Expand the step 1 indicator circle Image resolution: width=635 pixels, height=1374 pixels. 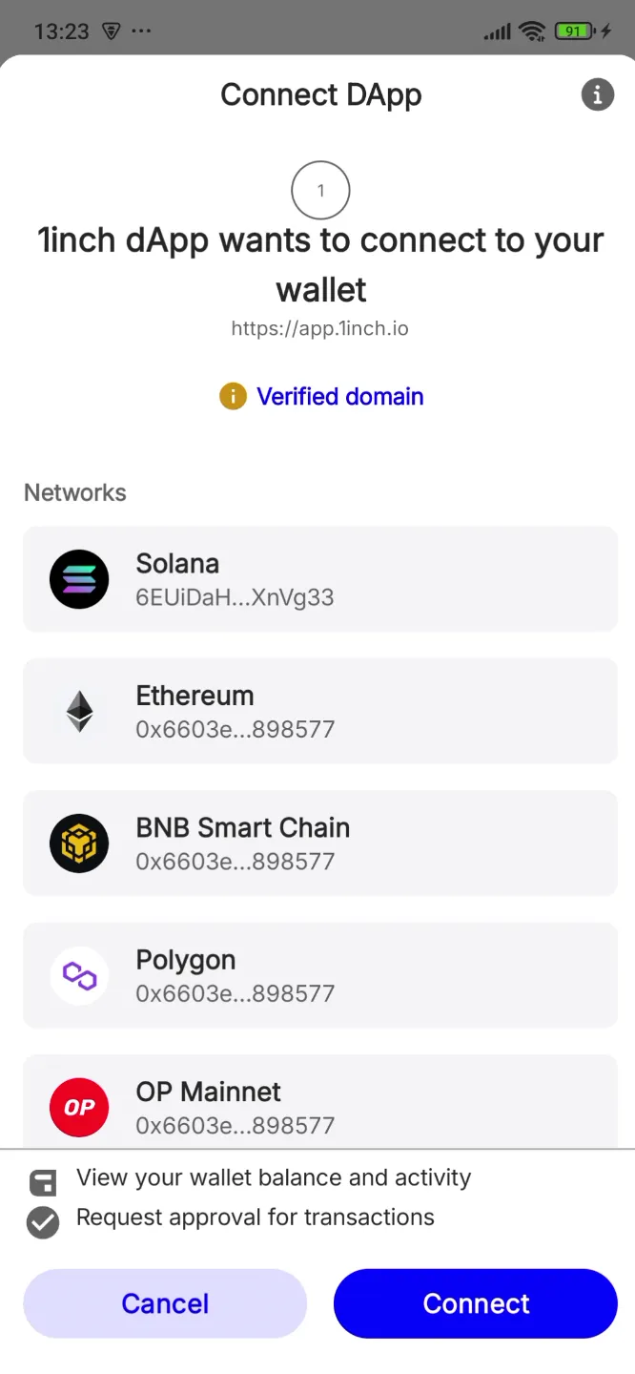click(320, 190)
